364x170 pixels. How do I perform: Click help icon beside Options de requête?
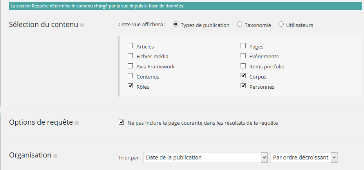pyautogui.click(x=77, y=123)
